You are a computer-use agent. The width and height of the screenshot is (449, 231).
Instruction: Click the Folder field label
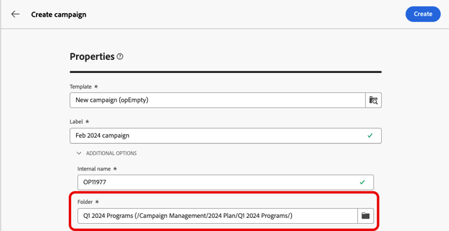[x=85, y=202]
